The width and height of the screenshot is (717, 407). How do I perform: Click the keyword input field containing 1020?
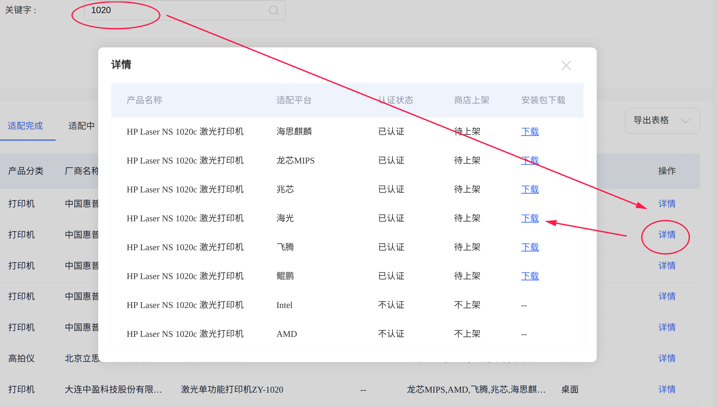point(185,10)
